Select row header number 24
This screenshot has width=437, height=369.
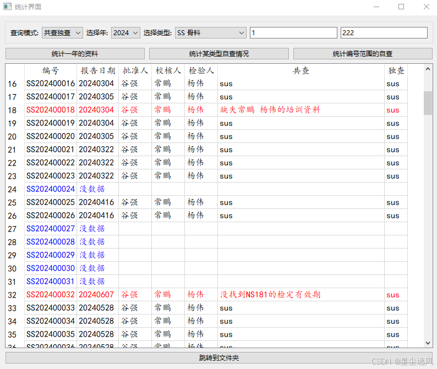click(x=15, y=189)
